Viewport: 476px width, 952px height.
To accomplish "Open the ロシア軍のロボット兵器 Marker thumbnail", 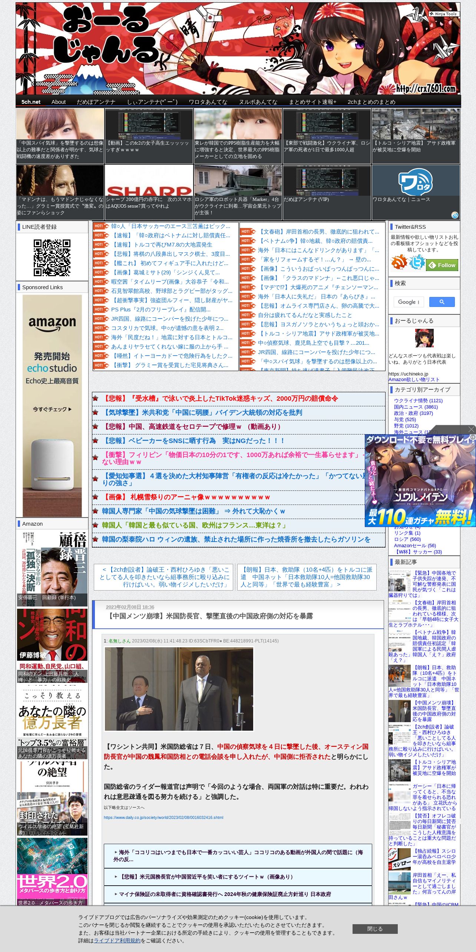I will [x=238, y=192].
